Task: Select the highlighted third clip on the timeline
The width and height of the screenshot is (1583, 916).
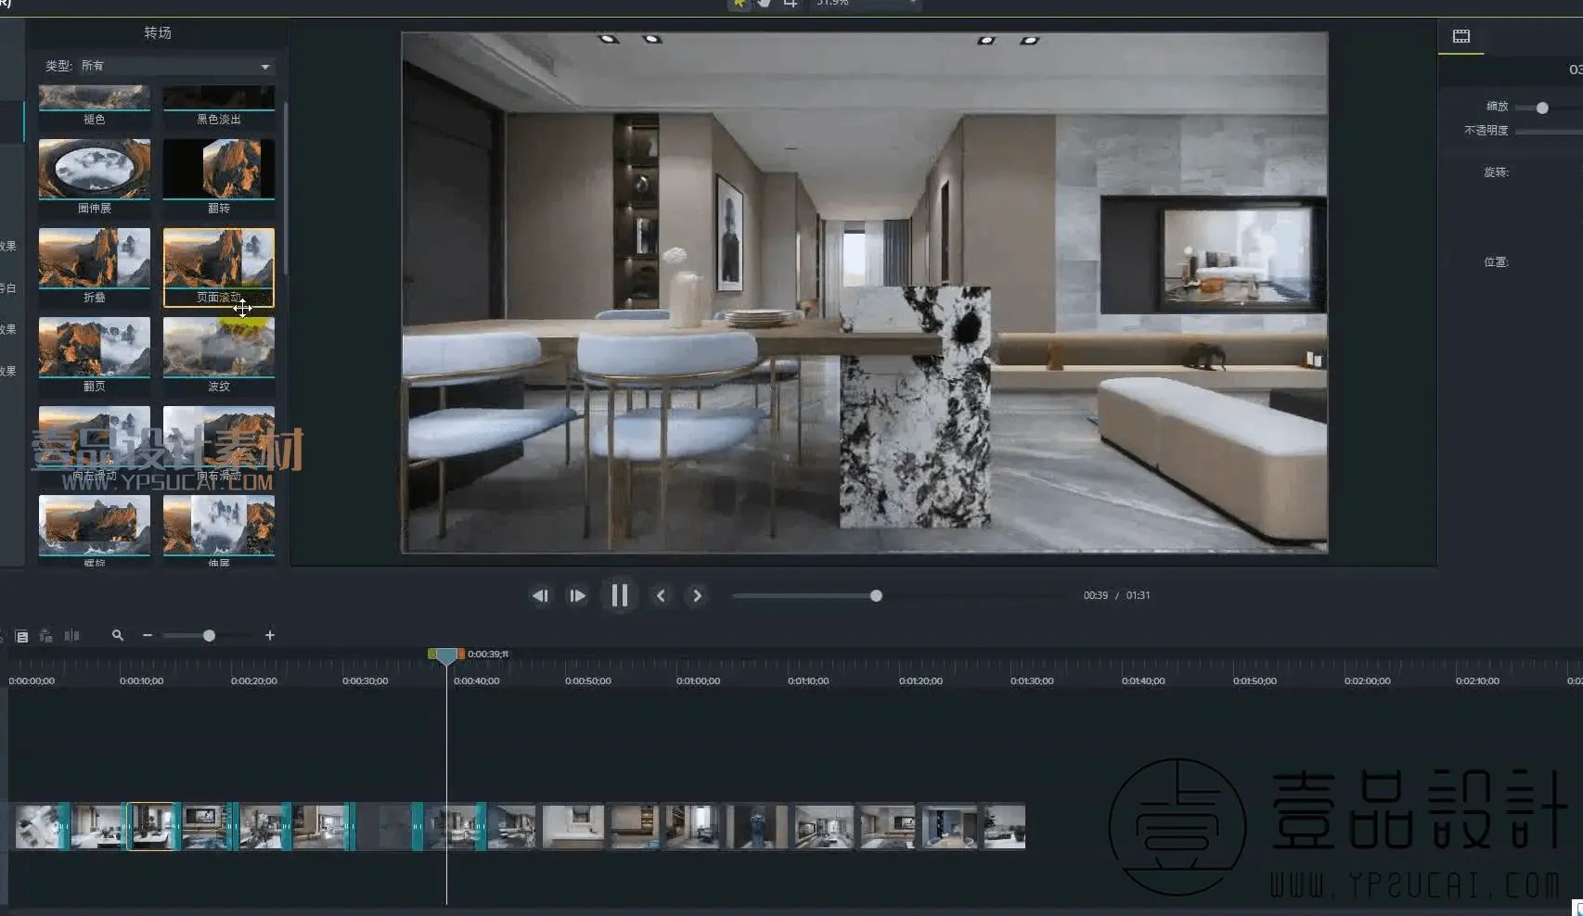Action: click(151, 826)
